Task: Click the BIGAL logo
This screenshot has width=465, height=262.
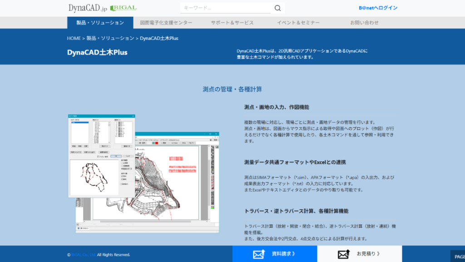Action: tap(124, 8)
